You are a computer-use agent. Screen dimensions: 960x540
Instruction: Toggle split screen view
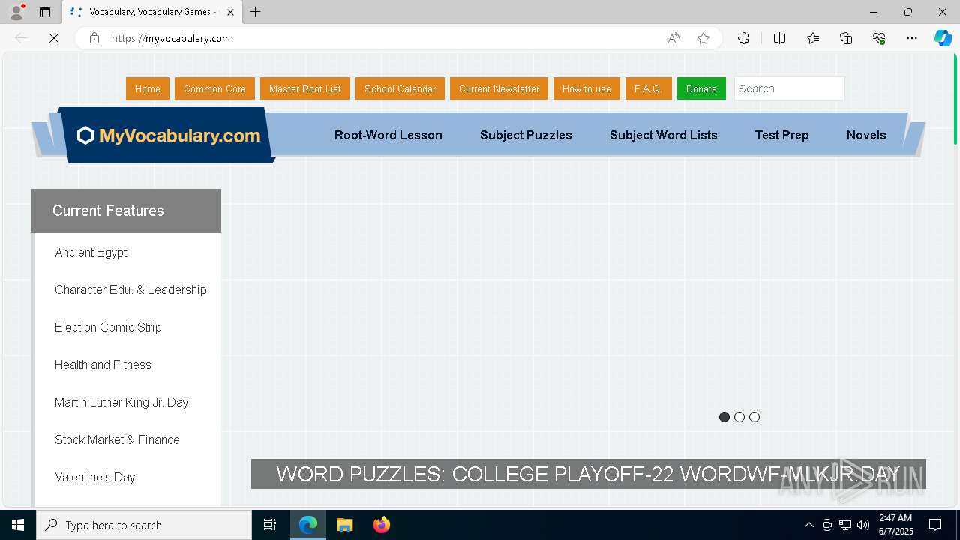pyautogui.click(x=779, y=38)
